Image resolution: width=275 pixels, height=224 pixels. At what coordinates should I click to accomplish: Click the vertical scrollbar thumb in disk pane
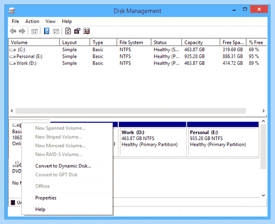pos(263,147)
